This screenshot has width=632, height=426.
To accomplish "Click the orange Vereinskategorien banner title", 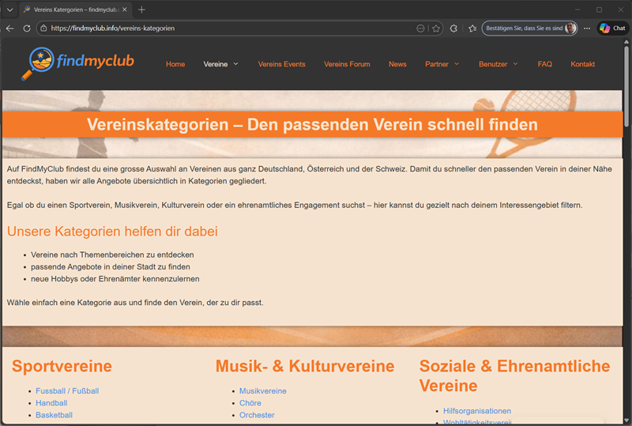I will (312, 125).
